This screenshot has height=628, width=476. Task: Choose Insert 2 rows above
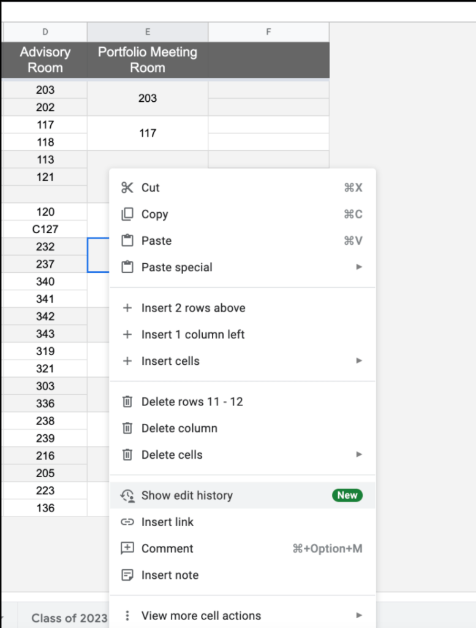point(193,308)
